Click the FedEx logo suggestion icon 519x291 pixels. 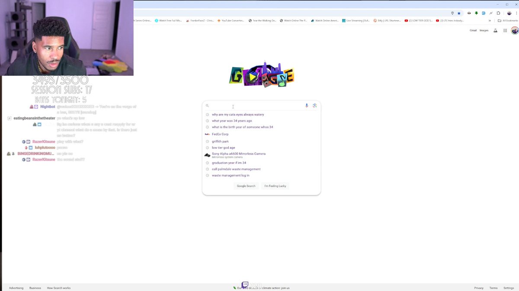coord(207,134)
